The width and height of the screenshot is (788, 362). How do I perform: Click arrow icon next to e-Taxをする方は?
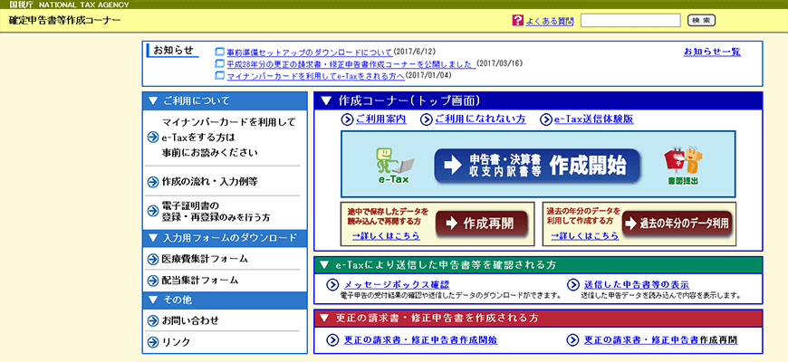click(x=153, y=138)
